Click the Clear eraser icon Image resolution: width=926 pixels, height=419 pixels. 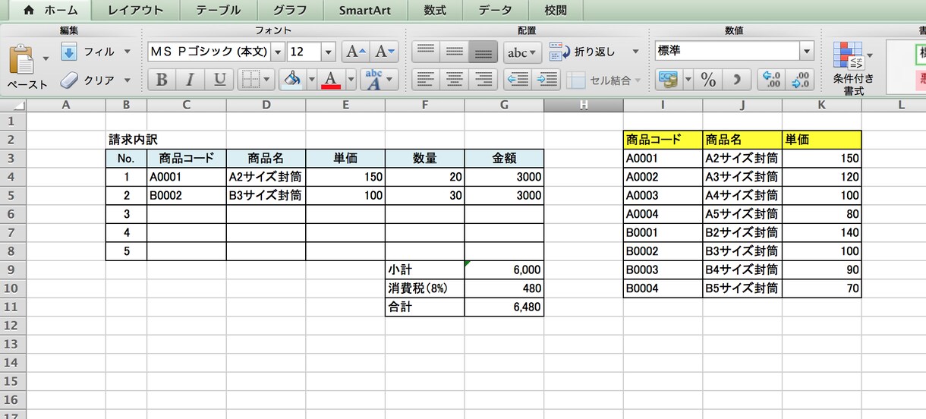coord(69,80)
